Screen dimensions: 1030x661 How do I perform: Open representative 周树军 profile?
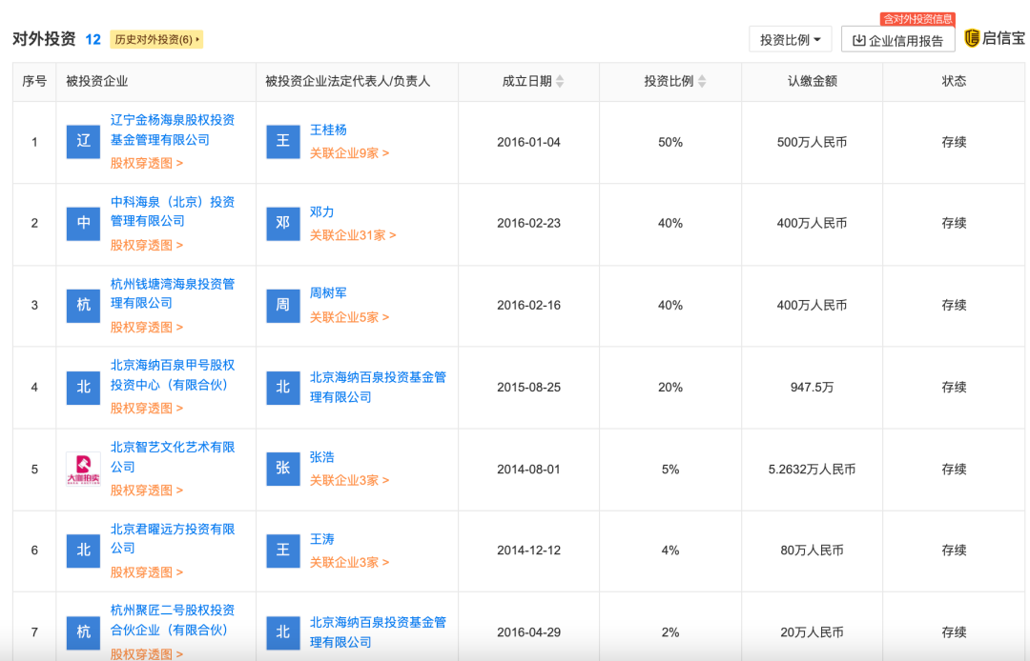[328, 293]
